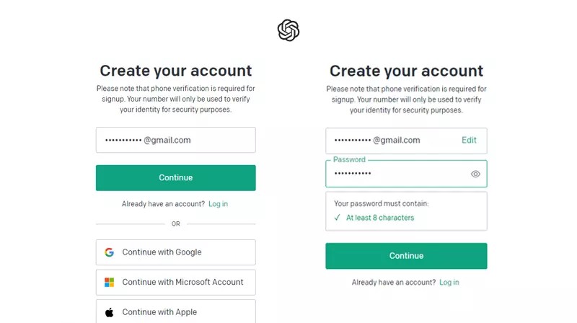The width and height of the screenshot is (577, 323).
Task: Show the password using the eye icon
Action: pos(475,174)
